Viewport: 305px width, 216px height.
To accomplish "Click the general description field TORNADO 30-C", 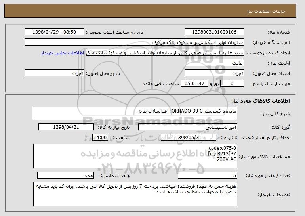I will 135,113.
